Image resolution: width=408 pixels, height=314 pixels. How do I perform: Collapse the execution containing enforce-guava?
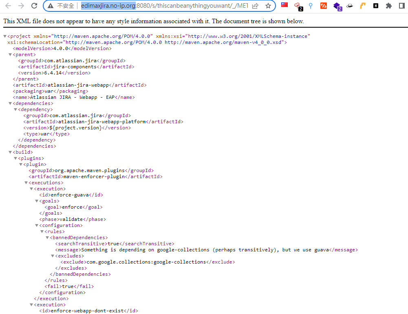pyautogui.click(x=31, y=189)
